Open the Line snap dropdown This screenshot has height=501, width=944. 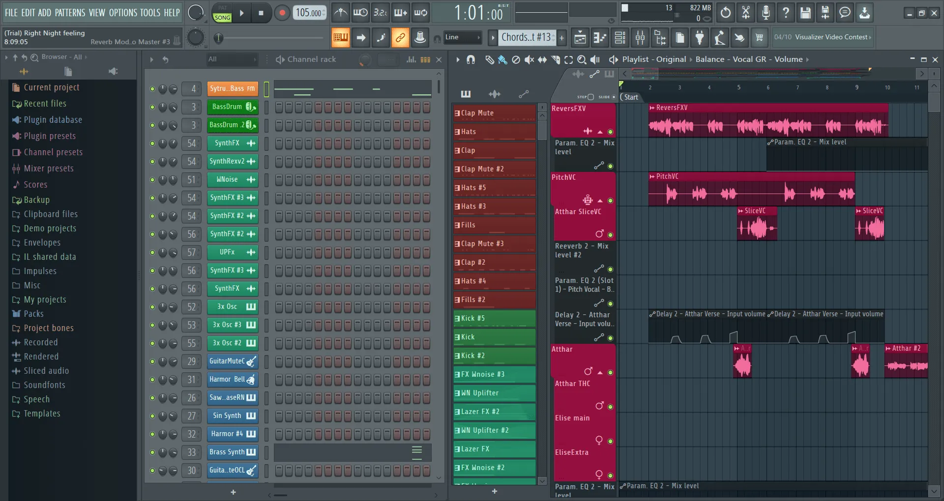pyautogui.click(x=462, y=37)
